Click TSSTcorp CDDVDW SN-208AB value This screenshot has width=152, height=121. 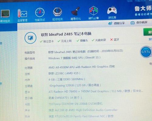[x=75, y=104]
